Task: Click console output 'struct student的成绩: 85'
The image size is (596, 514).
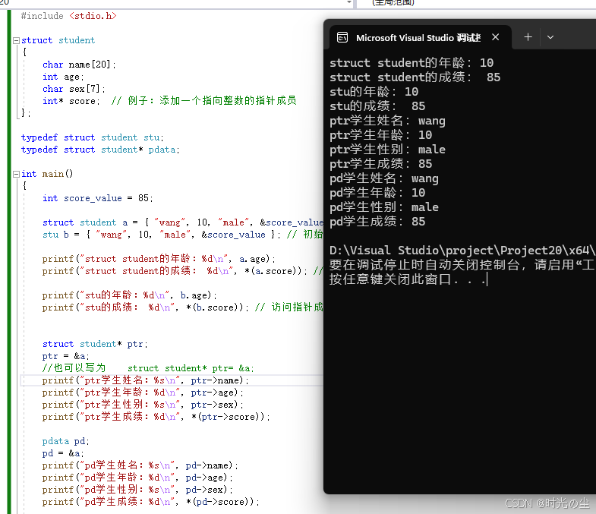Action: click(x=415, y=77)
